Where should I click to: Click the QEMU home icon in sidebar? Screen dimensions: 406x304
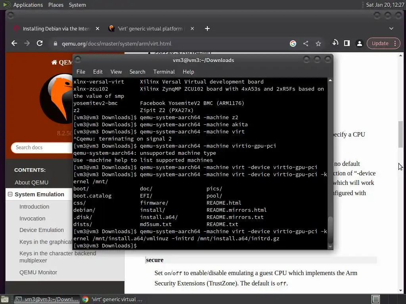(54, 62)
